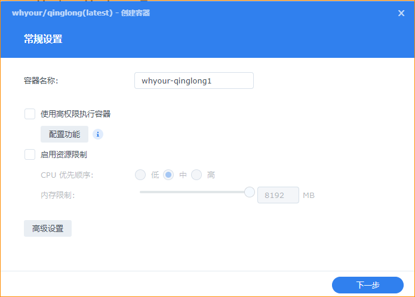Close the 创建容器 dialog
Screen dimensions: 415x297
click(x=401, y=13)
